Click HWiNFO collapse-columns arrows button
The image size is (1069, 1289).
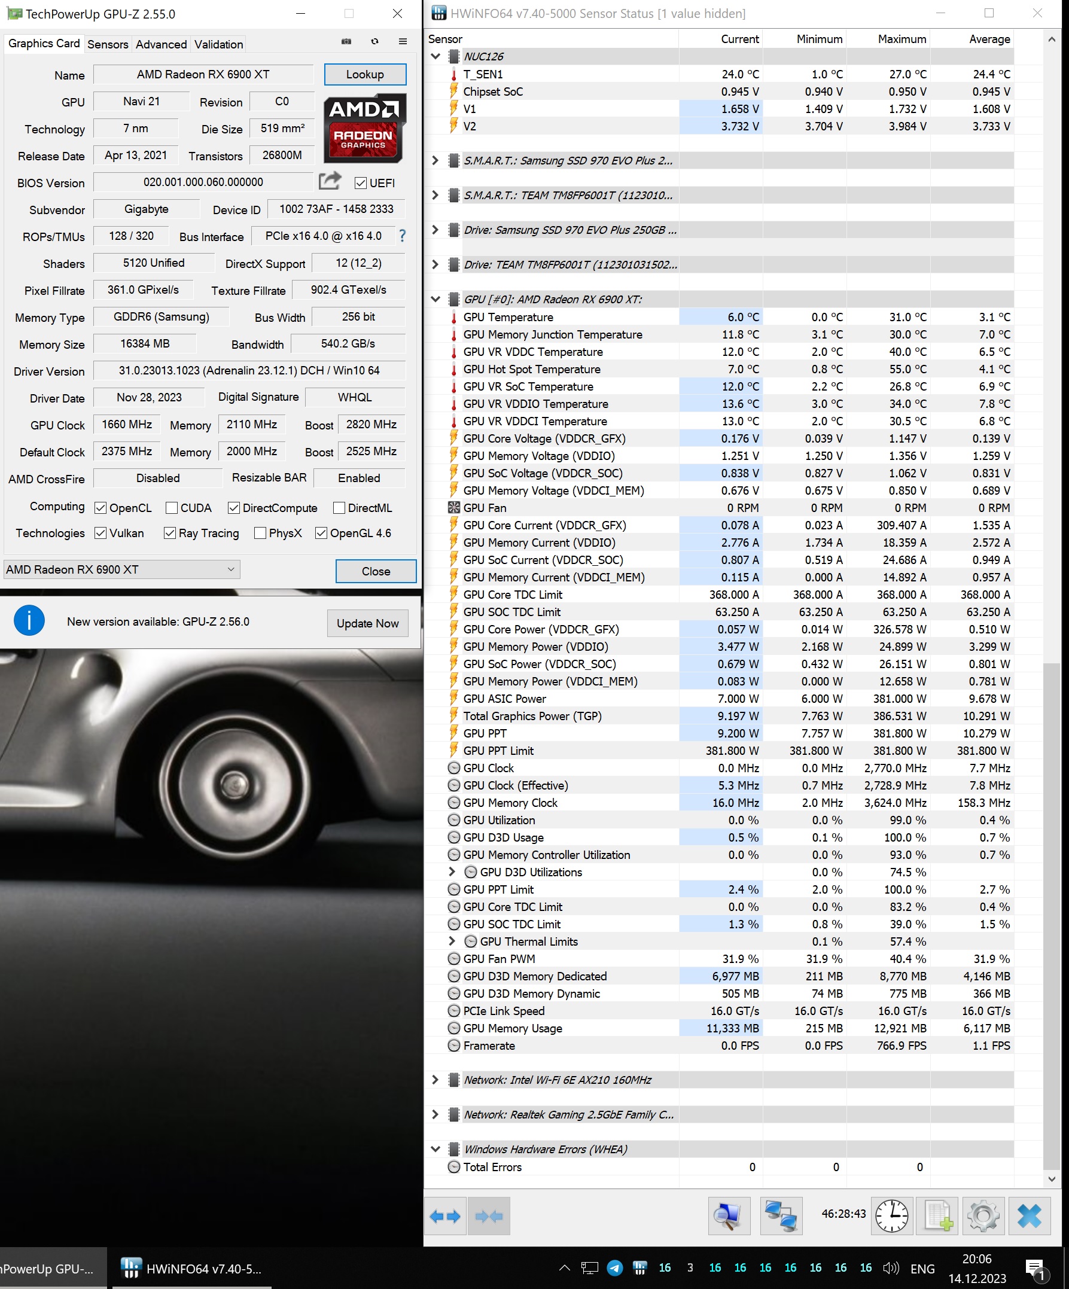click(x=489, y=1216)
